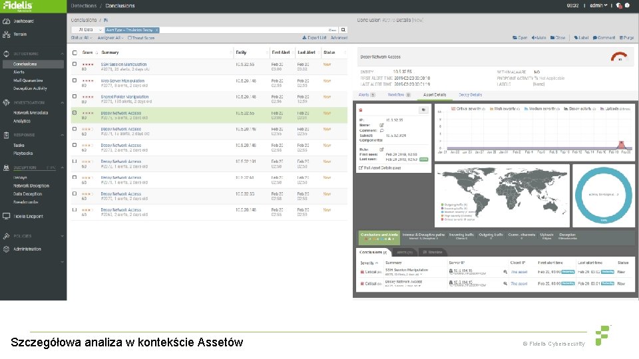Open Fidelis Endpoint monitor icon

(6, 216)
